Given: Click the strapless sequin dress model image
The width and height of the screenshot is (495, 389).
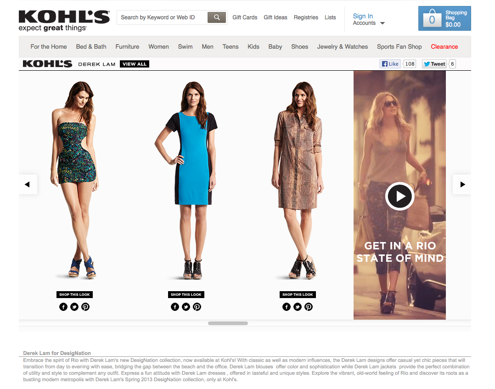Looking at the screenshot, I should [75, 180].
